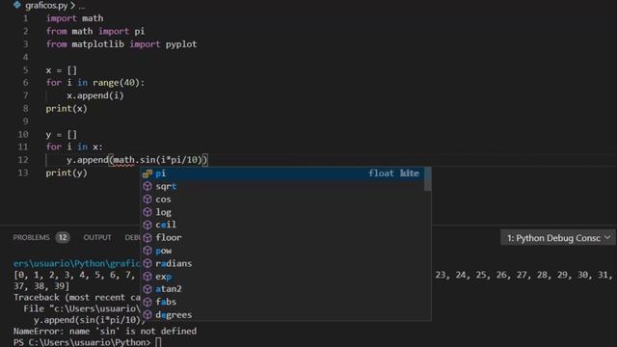Click the cube icon beside atan2
This screenshot has height=347, width=617.
[148, 289]
